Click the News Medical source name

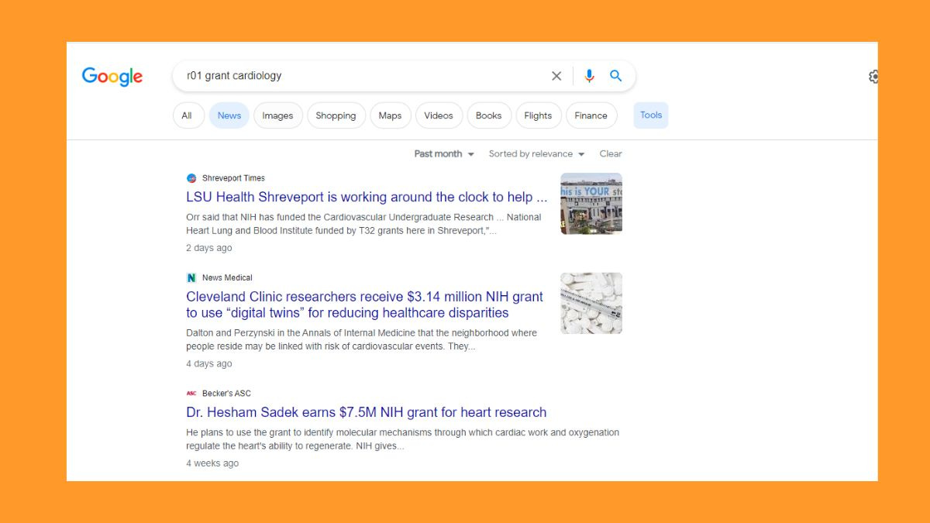(x=227, y=277)
